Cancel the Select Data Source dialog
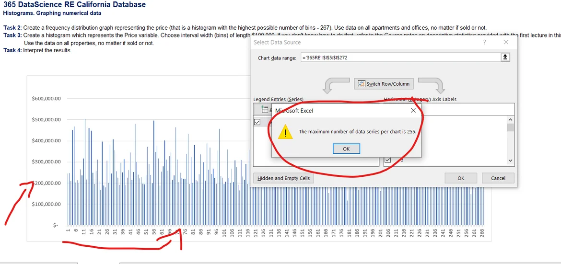This screenshot has height=264, width=561. tap(498, 178)
